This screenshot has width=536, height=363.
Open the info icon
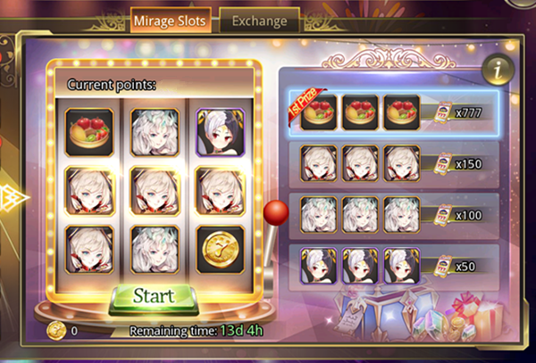coord(498,70)
